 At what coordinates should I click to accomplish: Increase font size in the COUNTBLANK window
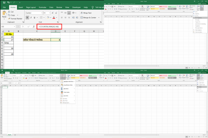(x=53, y=13)
